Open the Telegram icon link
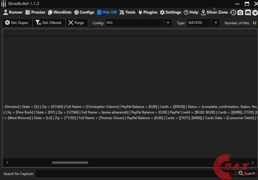This screenshot has width=258, height=180. 255,12
